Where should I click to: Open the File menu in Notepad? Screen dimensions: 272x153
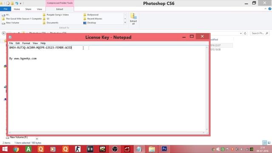coord(11,43)
